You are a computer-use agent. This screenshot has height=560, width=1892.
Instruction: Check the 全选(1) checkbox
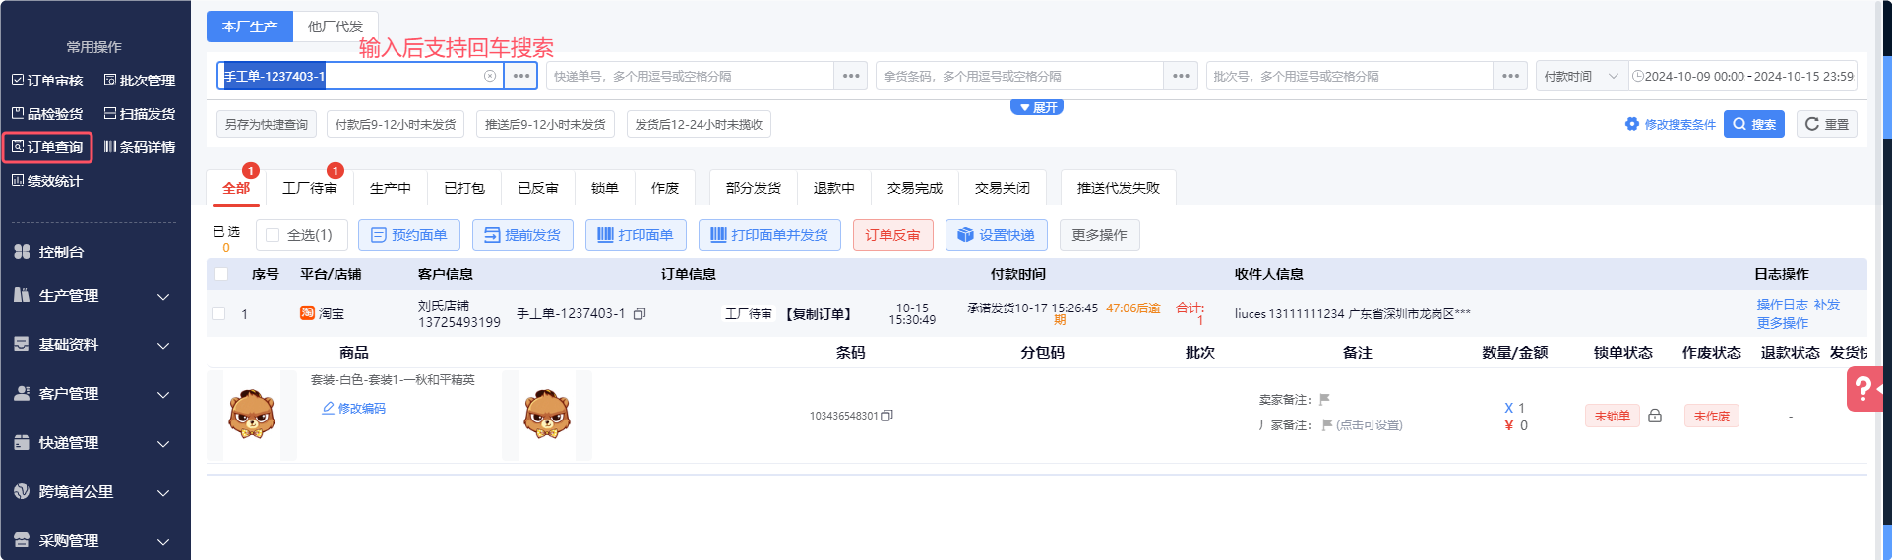(274, 235)
